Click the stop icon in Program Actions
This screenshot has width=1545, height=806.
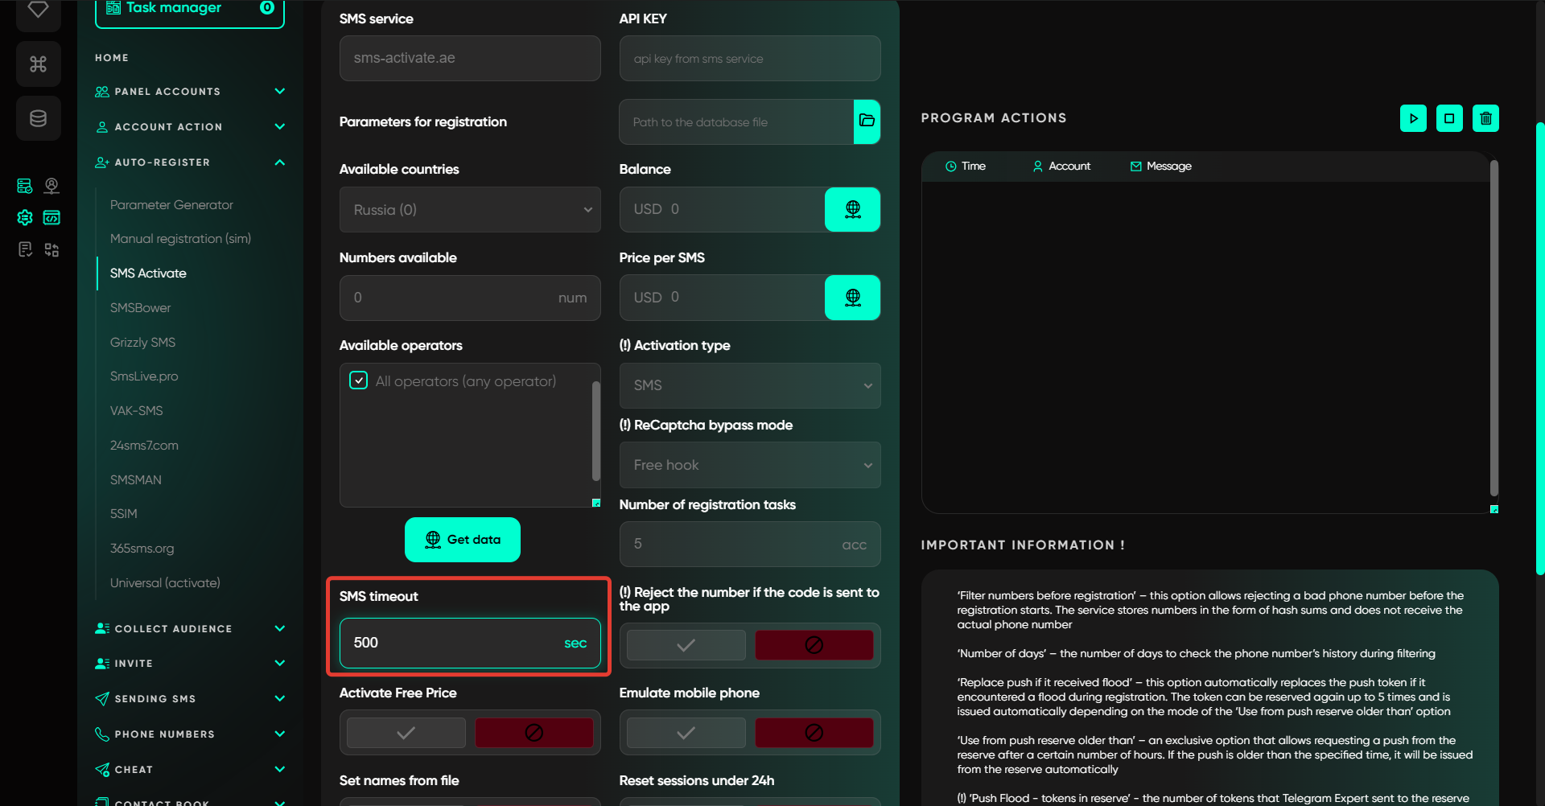click(1449, 118)
